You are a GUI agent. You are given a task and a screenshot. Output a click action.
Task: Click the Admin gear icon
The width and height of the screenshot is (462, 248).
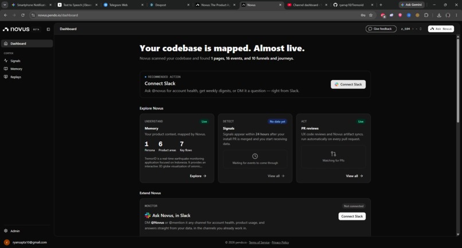pyautogui.click(x=6, y=231)
